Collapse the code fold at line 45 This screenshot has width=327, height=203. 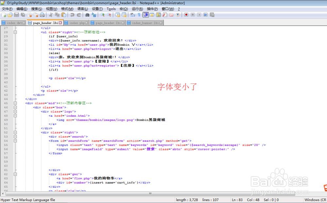click(15, 103)
